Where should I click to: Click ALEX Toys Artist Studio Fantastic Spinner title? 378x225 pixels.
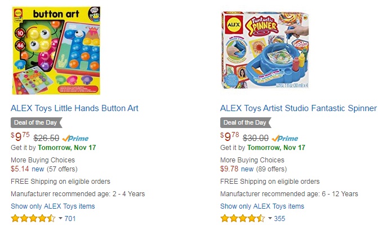pos(298,108)
